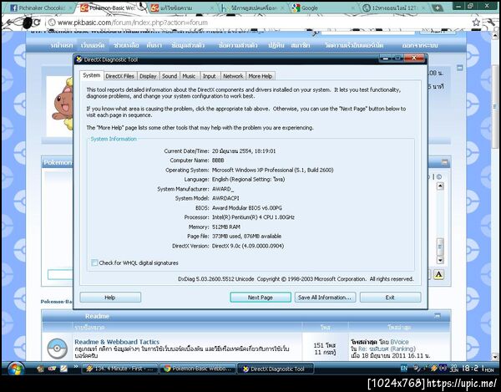Click the Operating System value Microsoft Windows XP Professional
The height and width of the screenshot is (392, 501).
[272, 170]
